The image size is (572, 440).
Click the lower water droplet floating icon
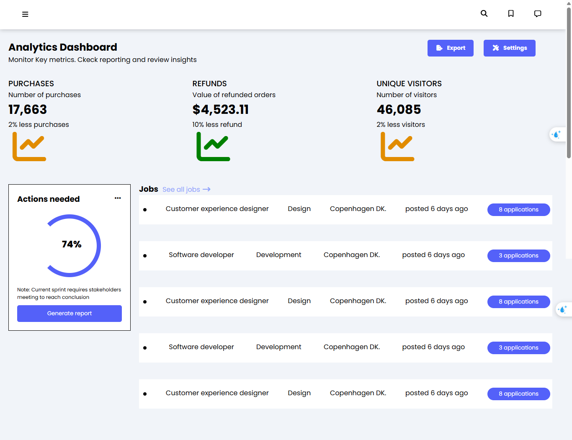tap(563, 309)
